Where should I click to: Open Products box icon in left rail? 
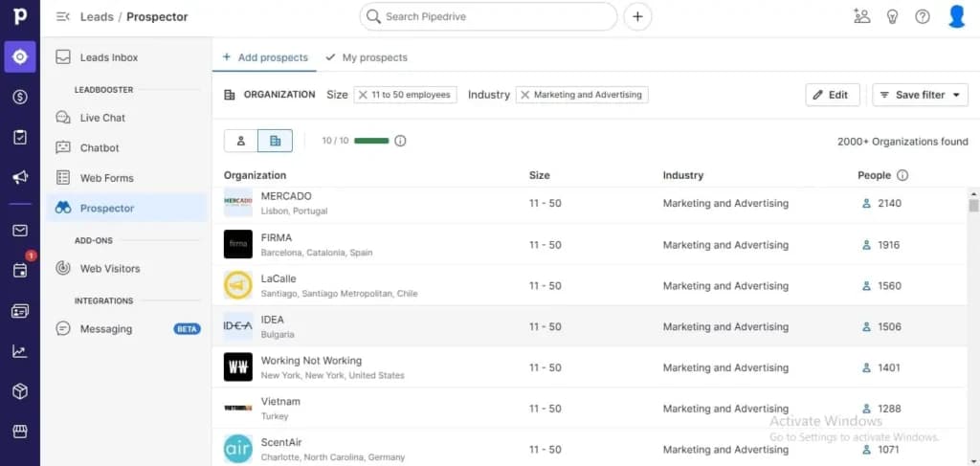coord(20,391)
